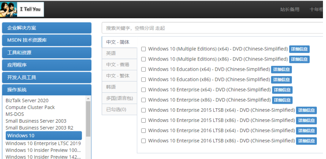This screenshot has width=326, height=159.
Task: Click the I Tell You site logo
Action: 22,9
